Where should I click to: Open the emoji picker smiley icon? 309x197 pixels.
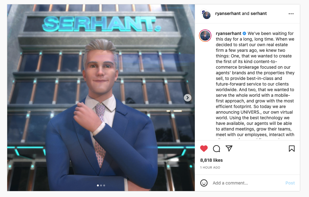tap(204, 183)
